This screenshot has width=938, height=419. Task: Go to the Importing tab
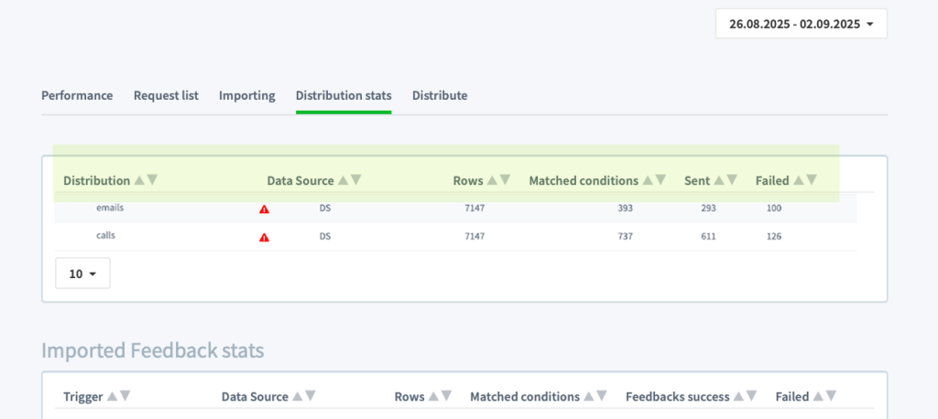click(x=247, y=96)
